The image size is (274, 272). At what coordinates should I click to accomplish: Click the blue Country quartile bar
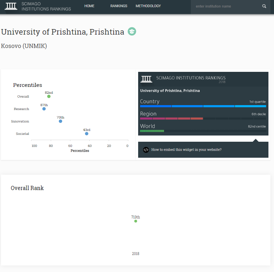203,106
